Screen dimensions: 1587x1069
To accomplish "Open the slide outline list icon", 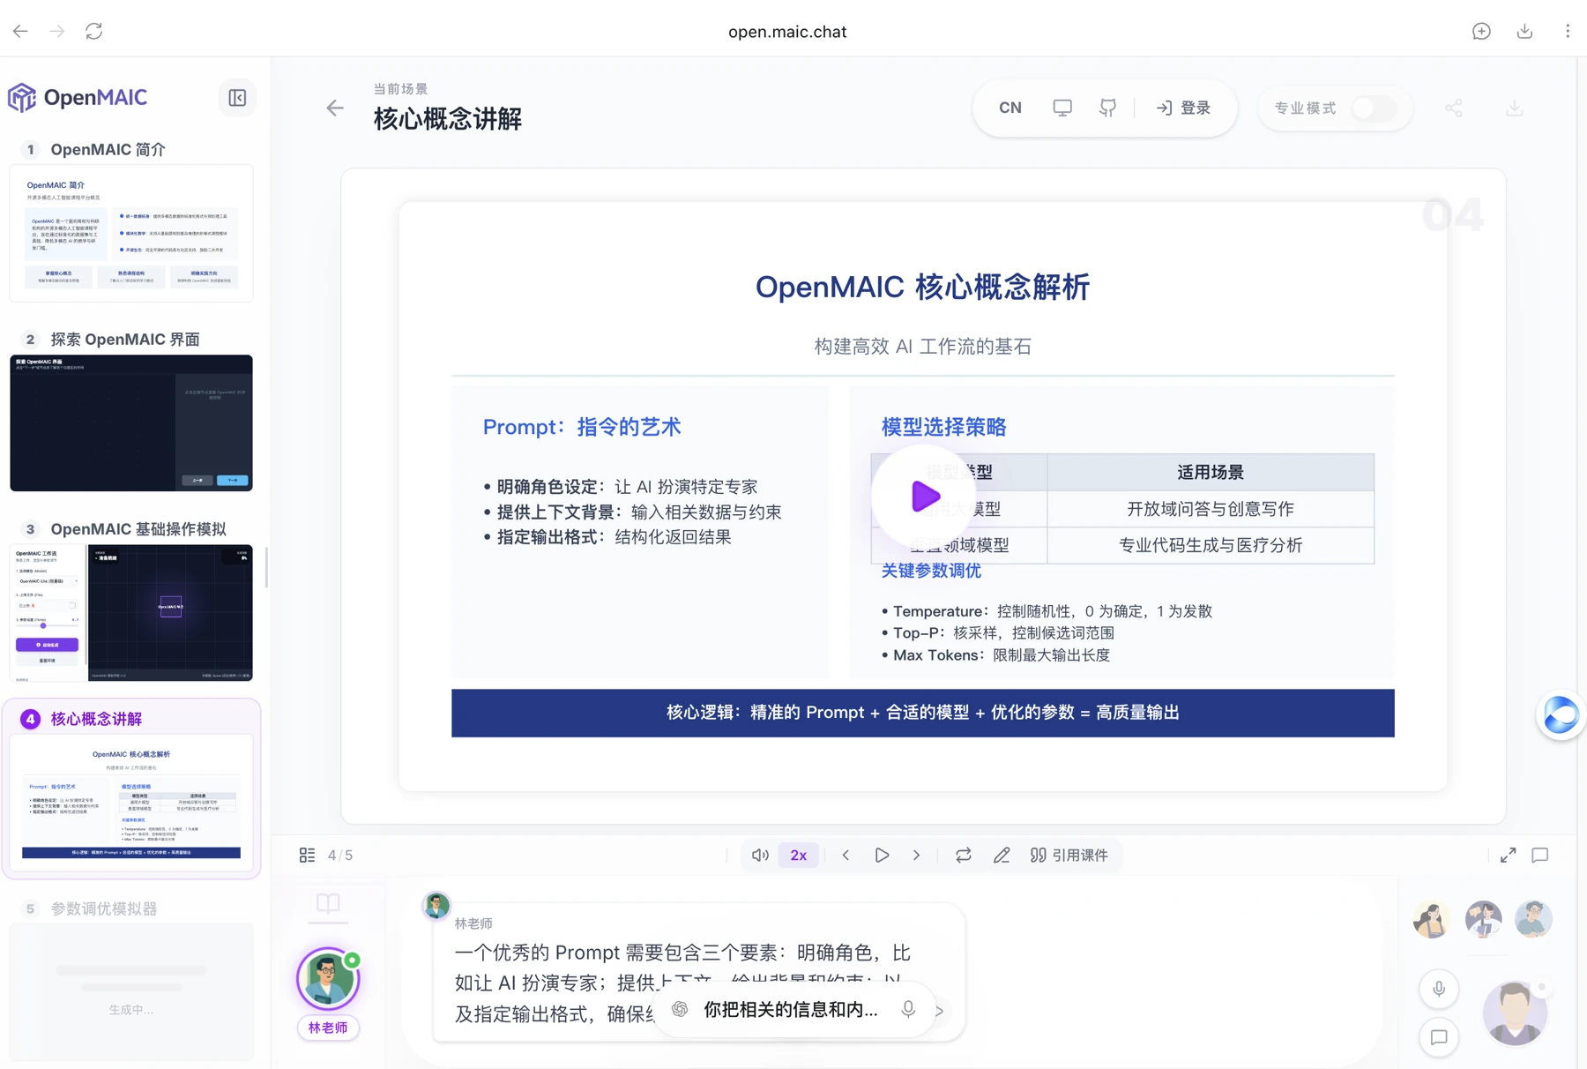I will (x=307, y=855).
